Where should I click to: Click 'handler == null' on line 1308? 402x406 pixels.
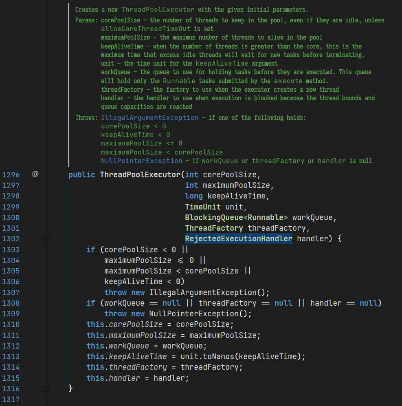(344, 303)
